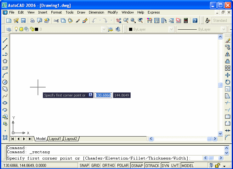
Task: Open the Redo history dropdown arrow
Action: [111, 20]
